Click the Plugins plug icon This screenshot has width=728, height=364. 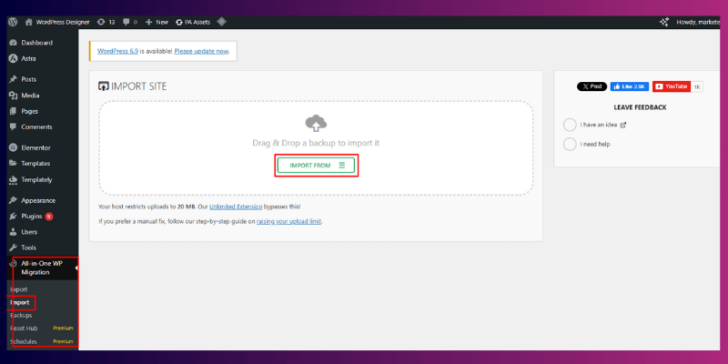(13, 217)
